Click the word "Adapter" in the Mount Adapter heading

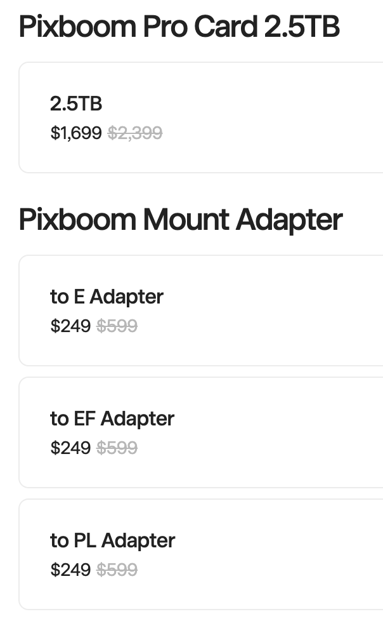(289, 220)
